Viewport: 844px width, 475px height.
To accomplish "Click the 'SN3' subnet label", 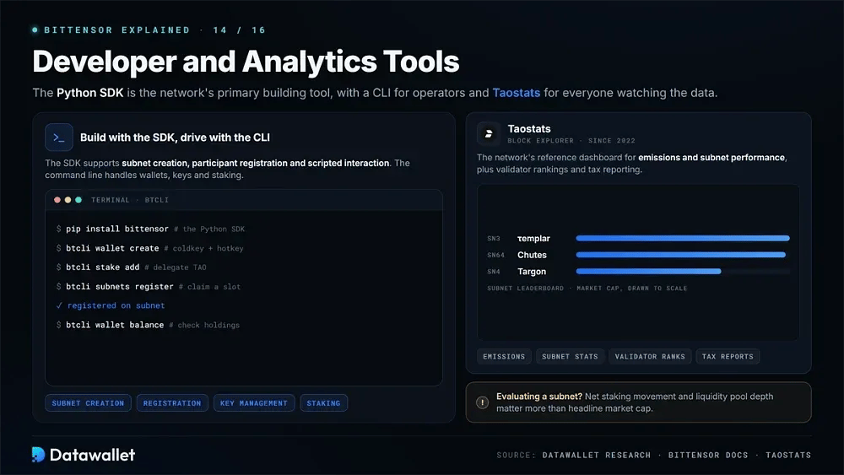I will [x=494, y=238].
